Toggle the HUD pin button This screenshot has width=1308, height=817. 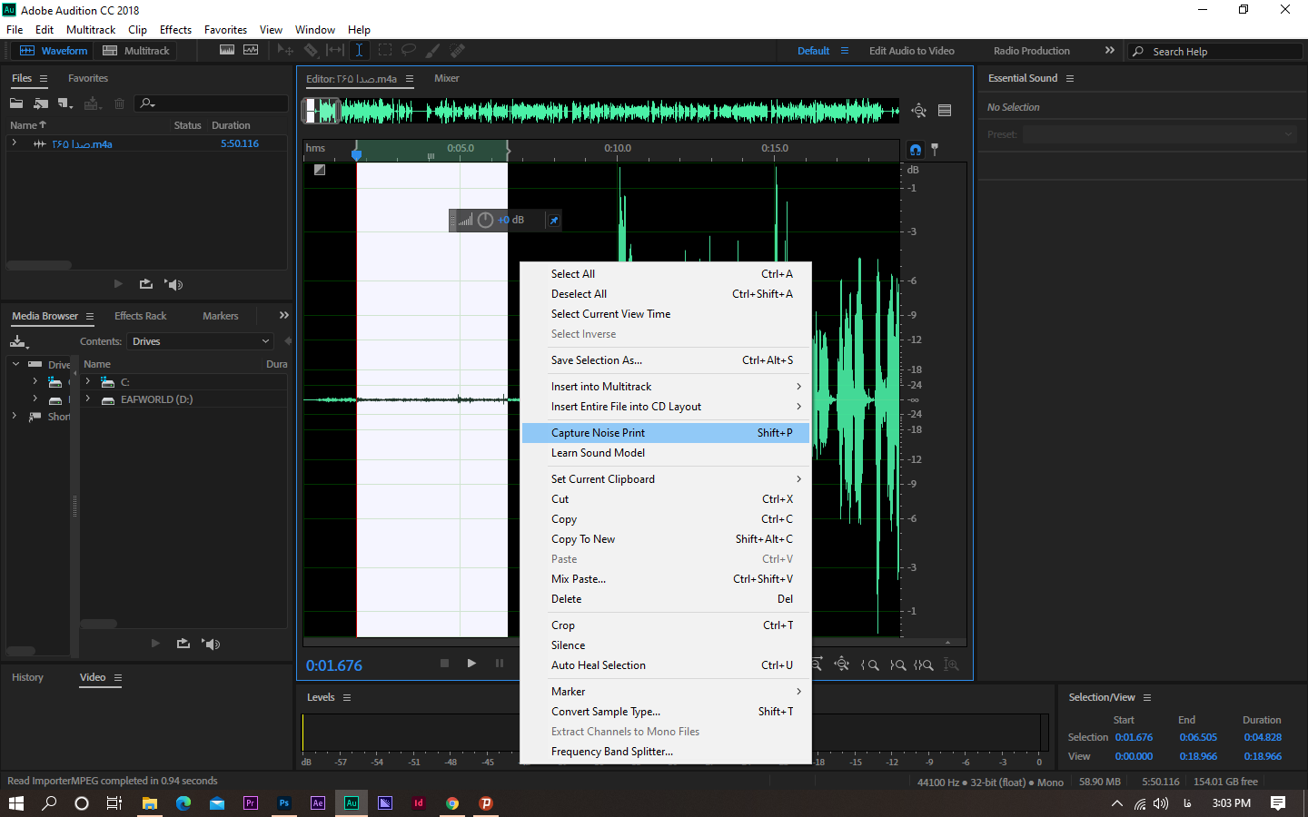pos(553,220)
